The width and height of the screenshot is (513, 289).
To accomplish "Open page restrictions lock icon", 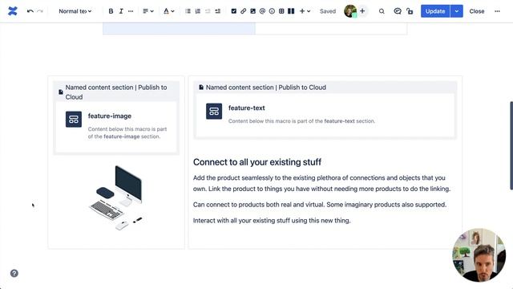I will [410, 11].
